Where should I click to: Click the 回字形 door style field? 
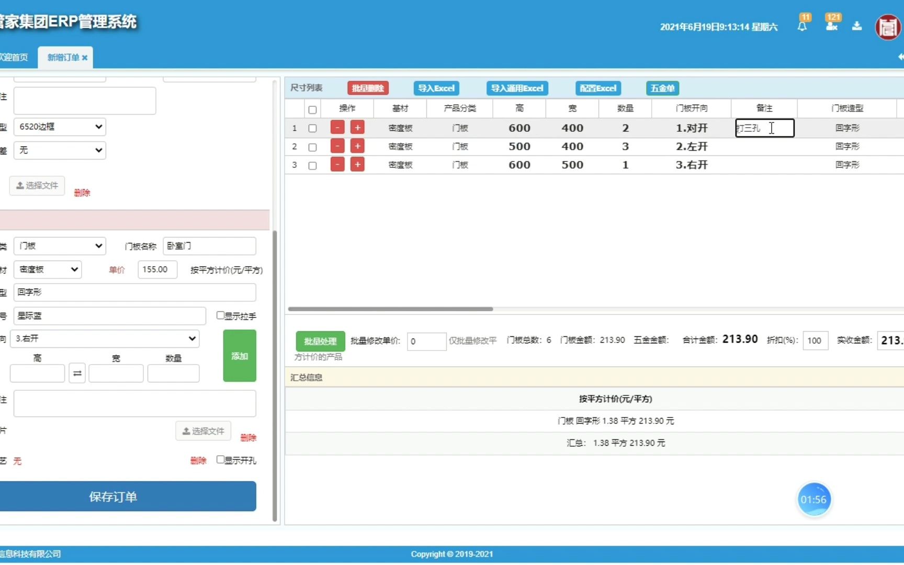coord(135,292)
